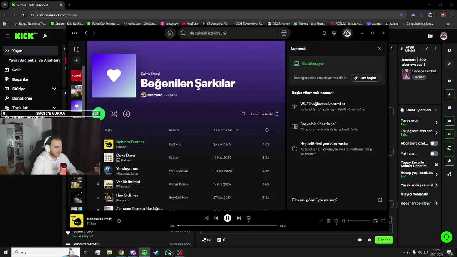Create playlist with plus icon in sidebar
The width and height of the screenshot is (457, 257).
click(x=76, y=60)
